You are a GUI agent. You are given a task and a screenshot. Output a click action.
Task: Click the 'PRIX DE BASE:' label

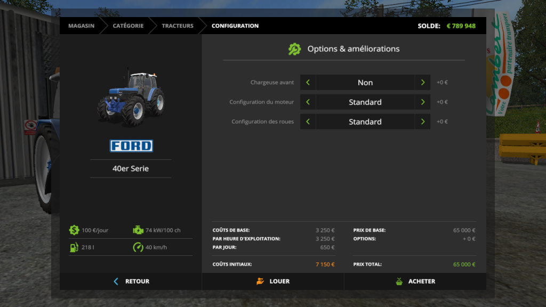[370, 230]
